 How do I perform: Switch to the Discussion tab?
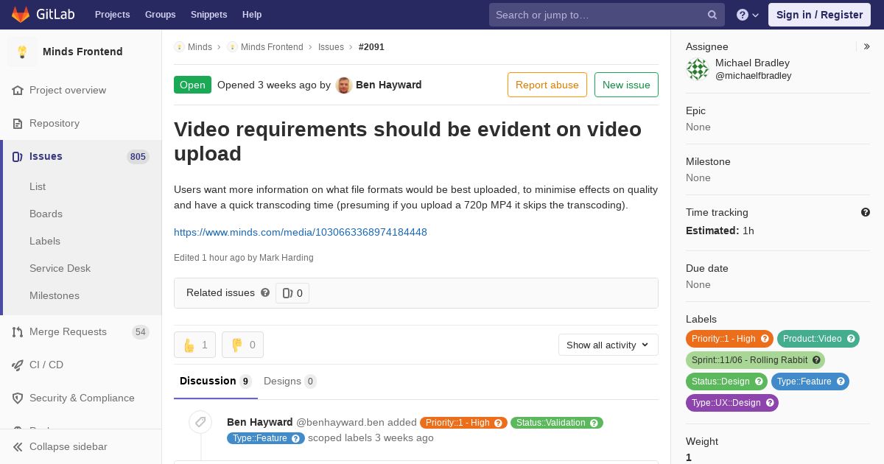(216, 381)
